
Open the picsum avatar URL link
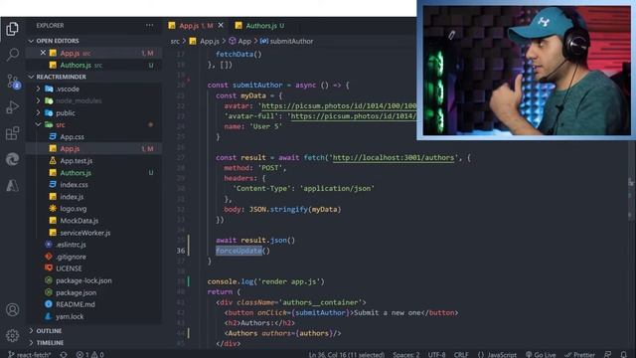[338, 106]
